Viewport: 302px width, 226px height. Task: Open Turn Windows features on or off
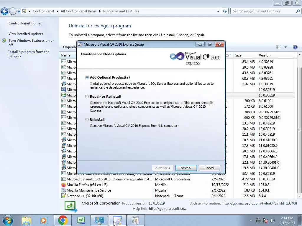[x=31, y=43]
